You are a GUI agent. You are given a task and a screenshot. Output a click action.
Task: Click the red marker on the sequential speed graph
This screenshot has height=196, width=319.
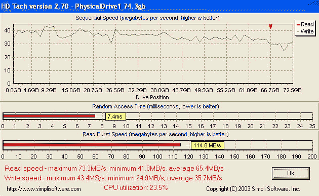click(x=270, y=26)
